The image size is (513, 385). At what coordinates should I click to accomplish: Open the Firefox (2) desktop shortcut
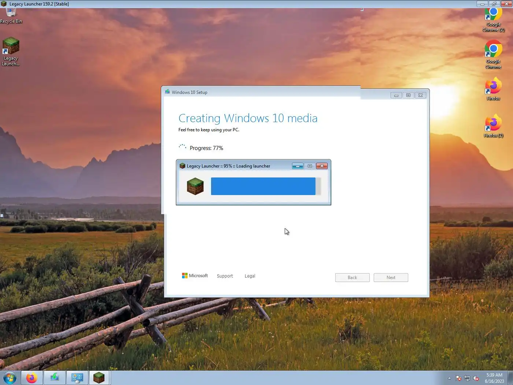click(x=493, y=126)
